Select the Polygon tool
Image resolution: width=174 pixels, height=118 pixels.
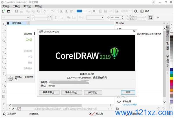coord(4,67)
